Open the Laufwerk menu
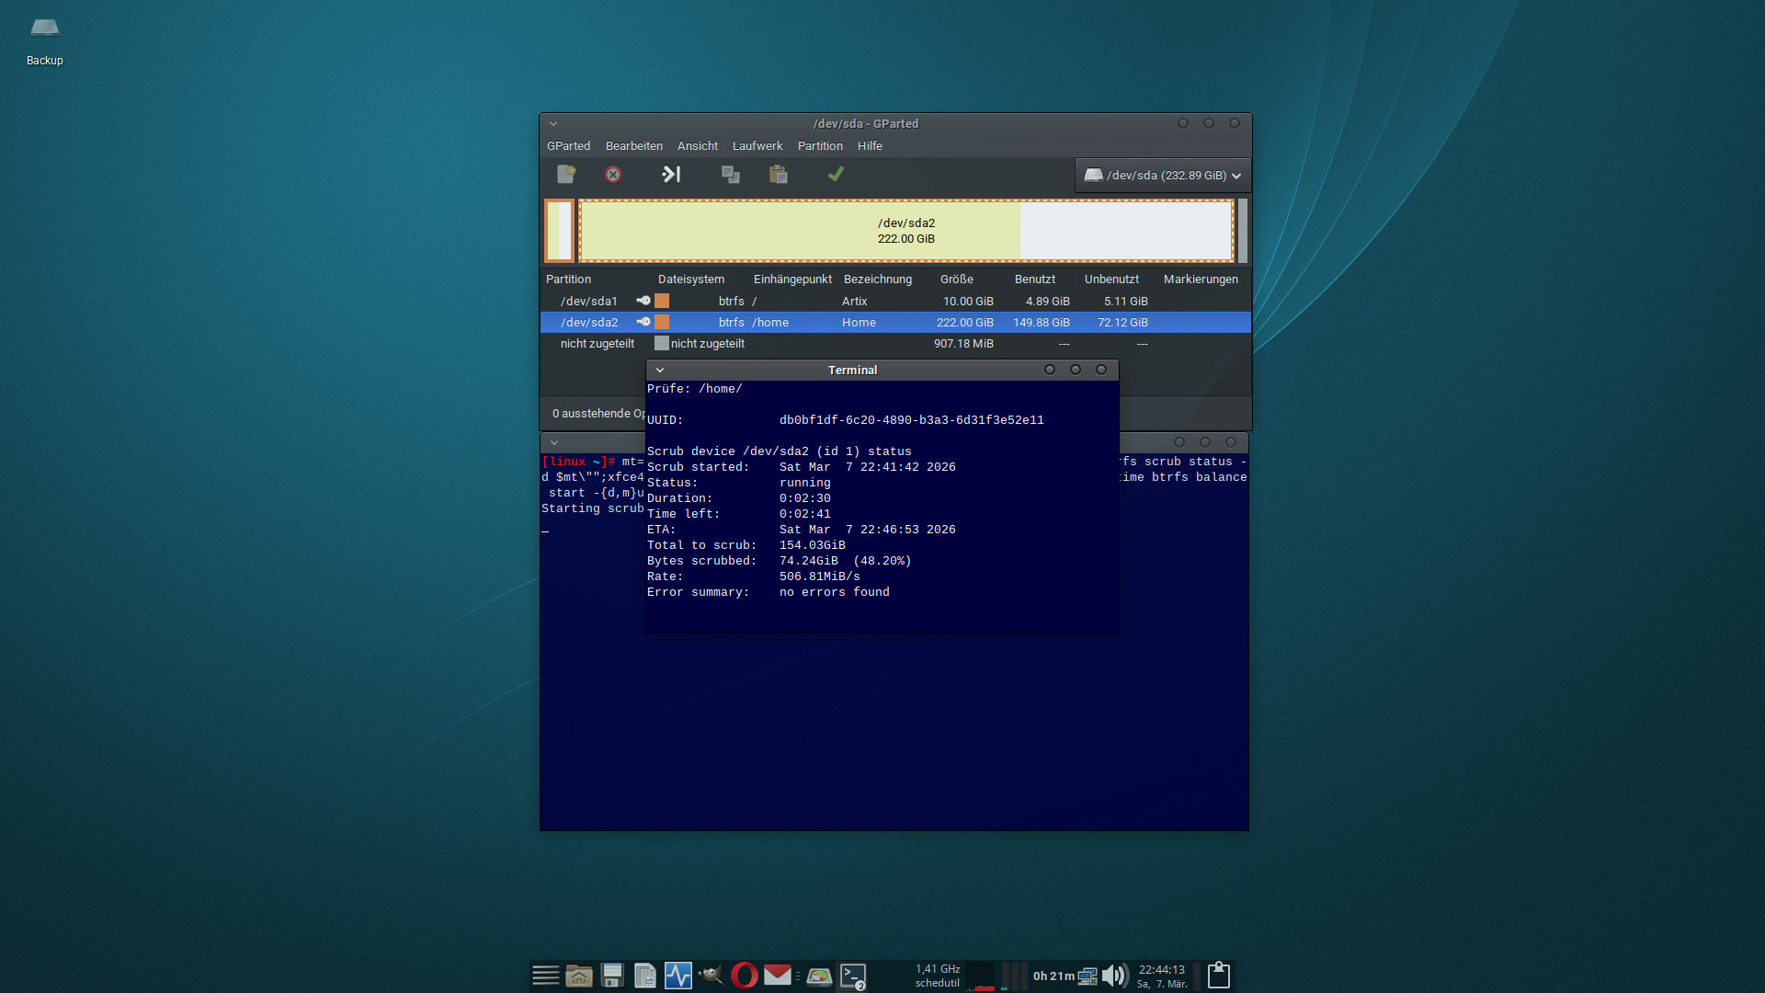This screenshot has width=1765, height=993. (x=757, y=145)
